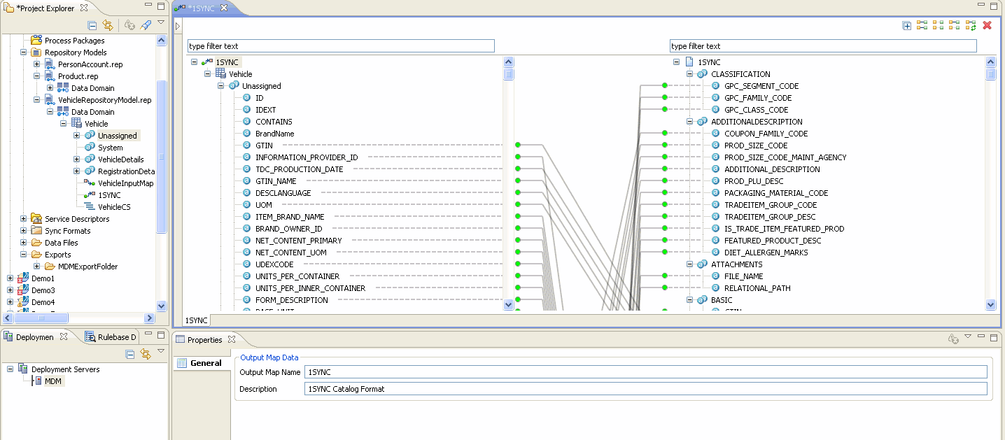Click the green mapping dot for COUPON_FAMILY_CODE
The width and height of the screenshot is (1005, 440).
click(x=665, y=134)
